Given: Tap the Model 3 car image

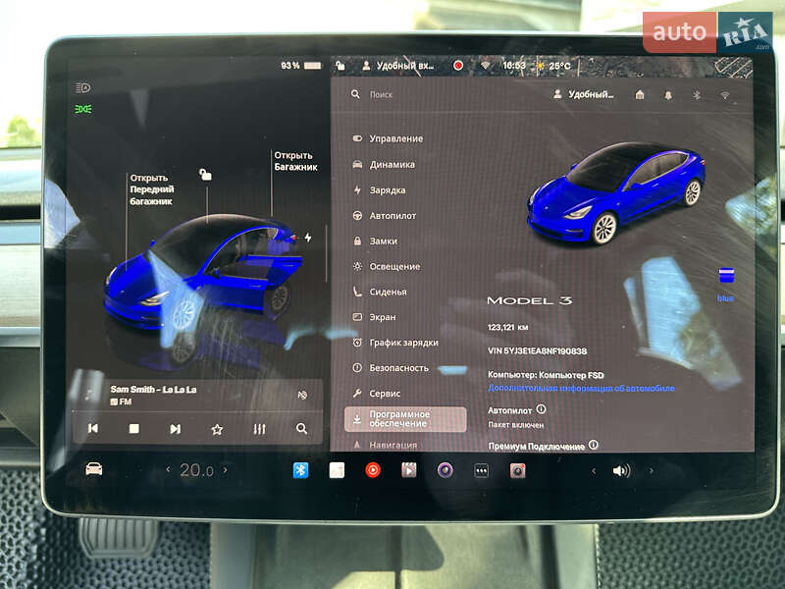Looking at the screenshot, I should pyautogui.click(x=616, y=192).
